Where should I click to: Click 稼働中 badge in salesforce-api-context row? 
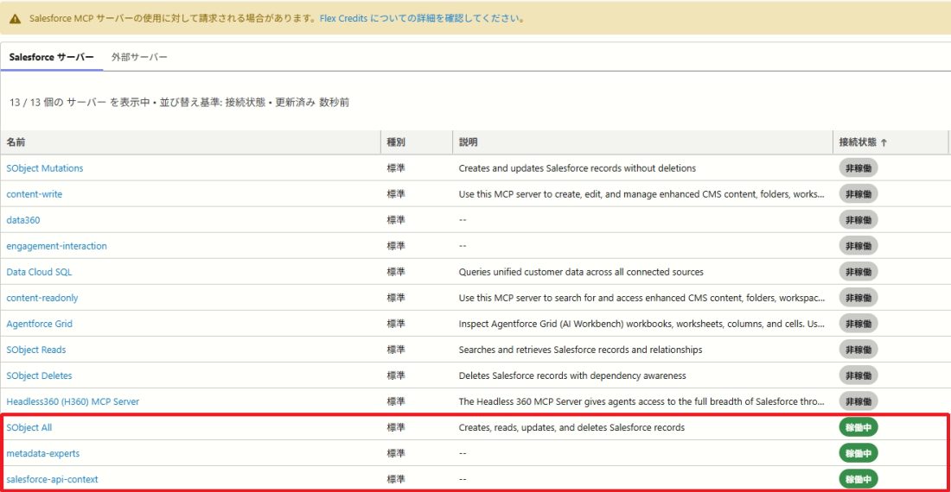(858, 479)
